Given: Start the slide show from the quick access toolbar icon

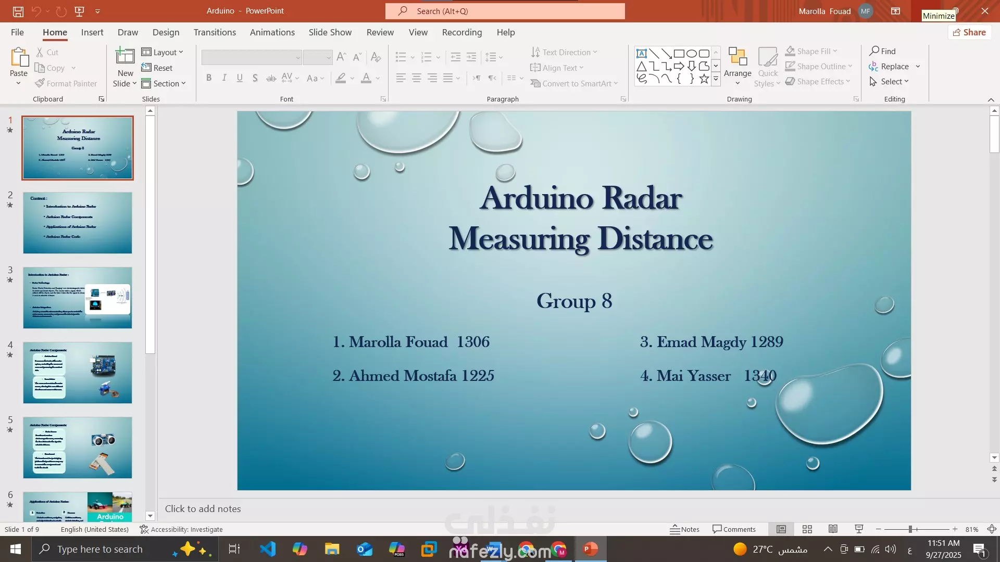Looking at the screenshot, I should [x=79, y=11].
